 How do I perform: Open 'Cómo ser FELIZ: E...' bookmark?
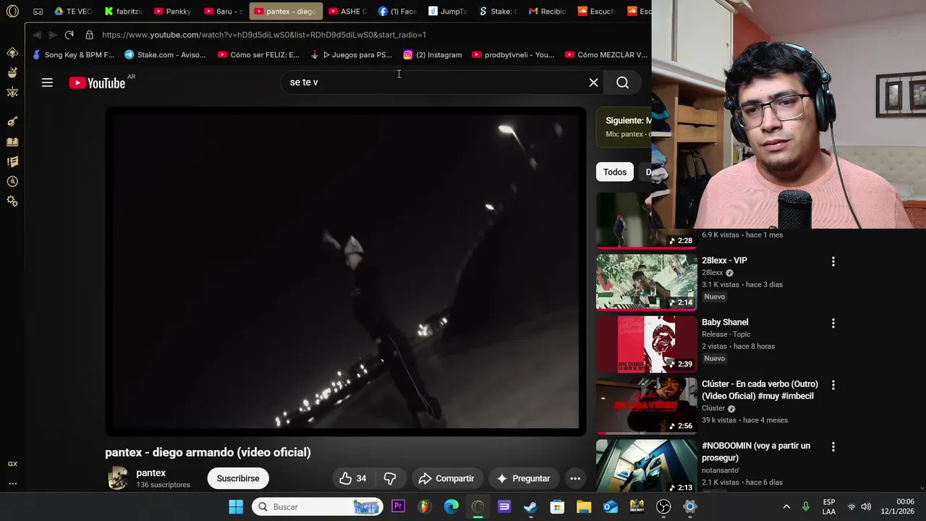[258, 54]
